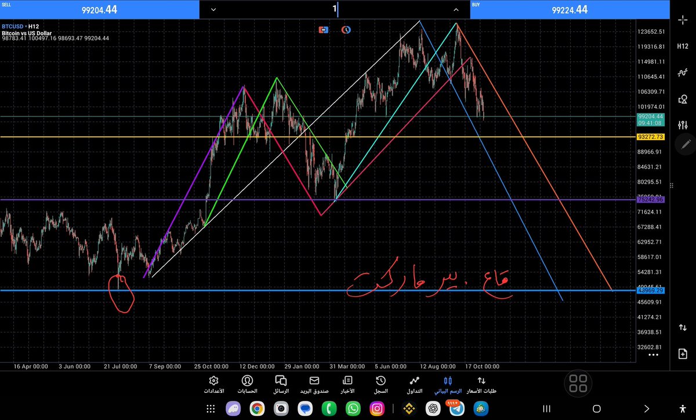Screen dimensions: 696x420
Task: Click the BTCUSD H12 chart title
Action: pos(19,27)
